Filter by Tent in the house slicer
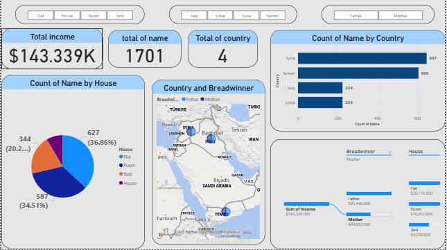Screen dimensions: 447x250 click(120, 15)
